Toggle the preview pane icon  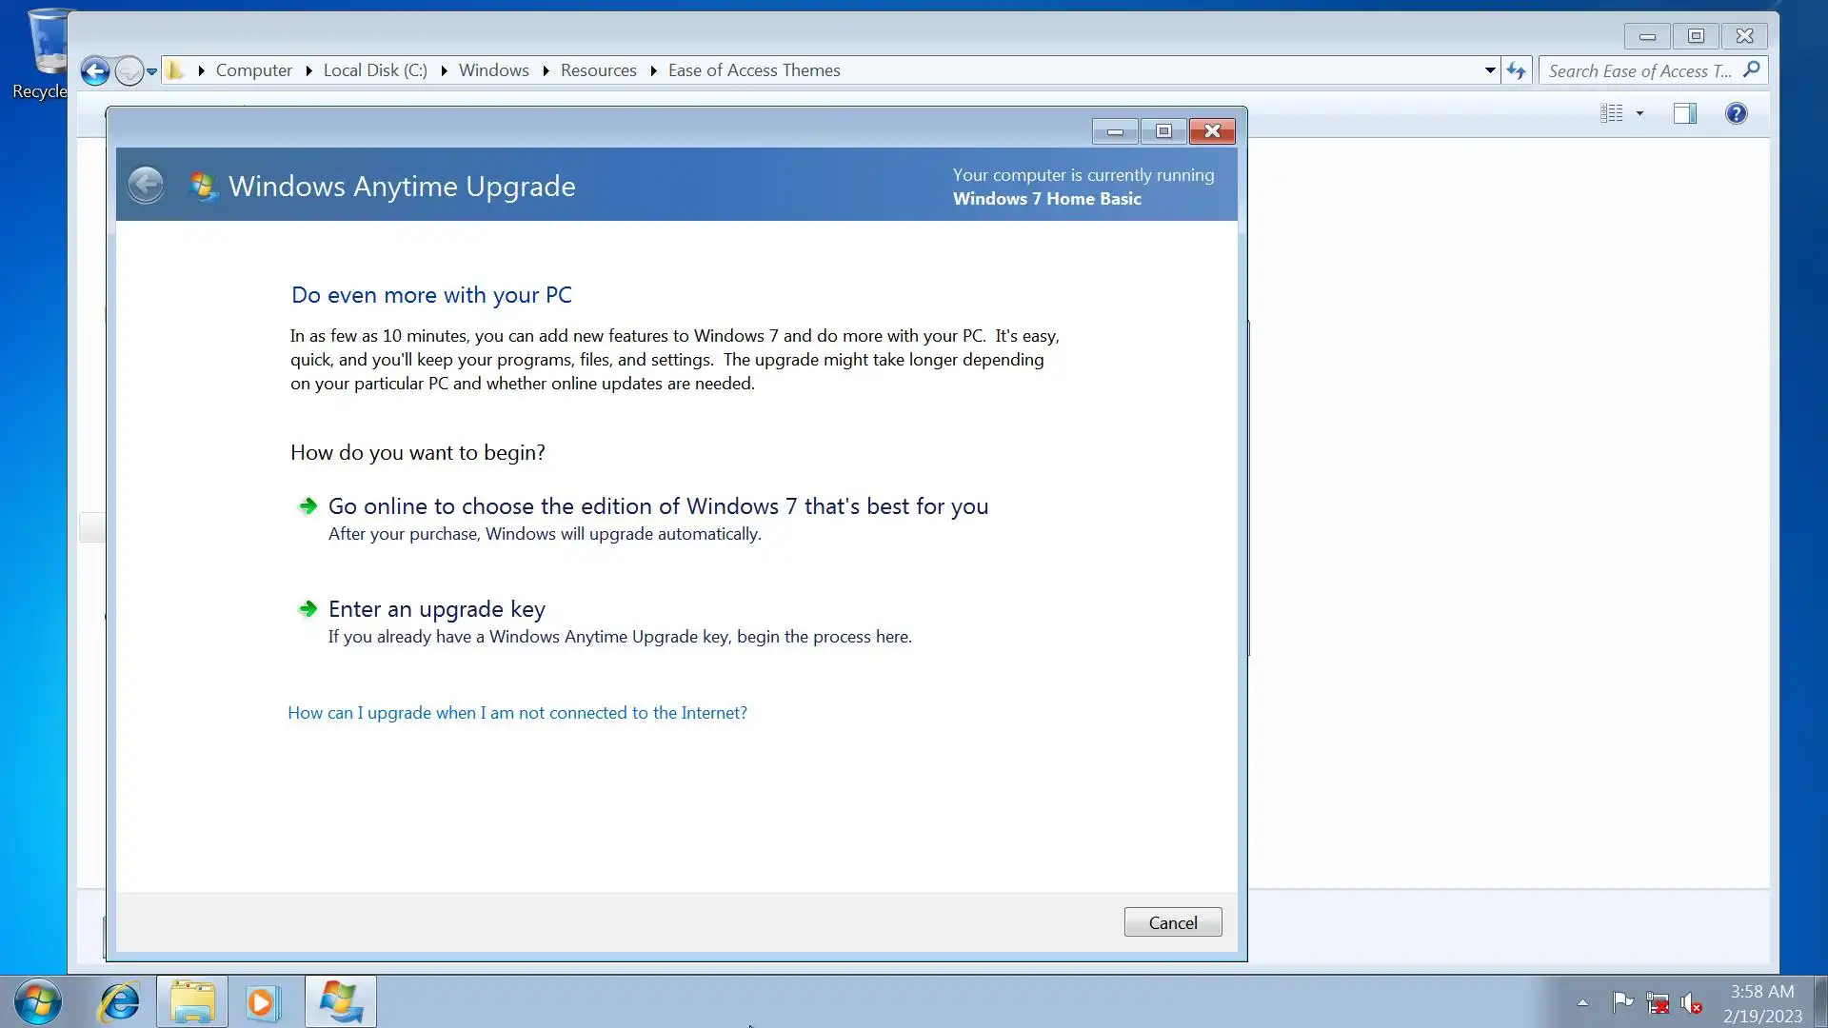(x=1684, y=114)
